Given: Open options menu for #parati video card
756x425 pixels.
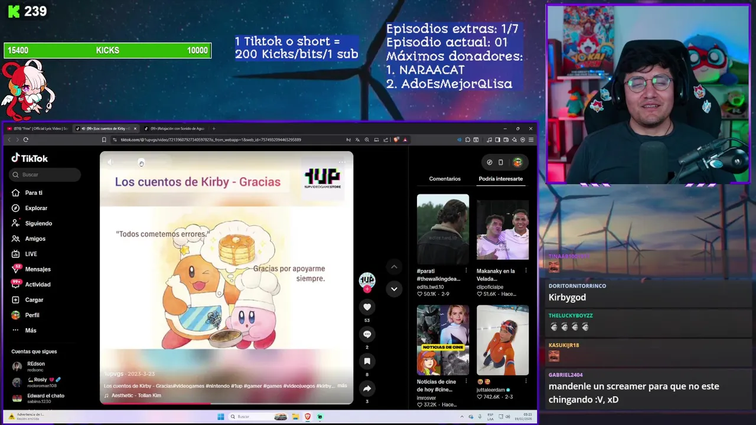Looking at the screenshot, I should (466, 271).
